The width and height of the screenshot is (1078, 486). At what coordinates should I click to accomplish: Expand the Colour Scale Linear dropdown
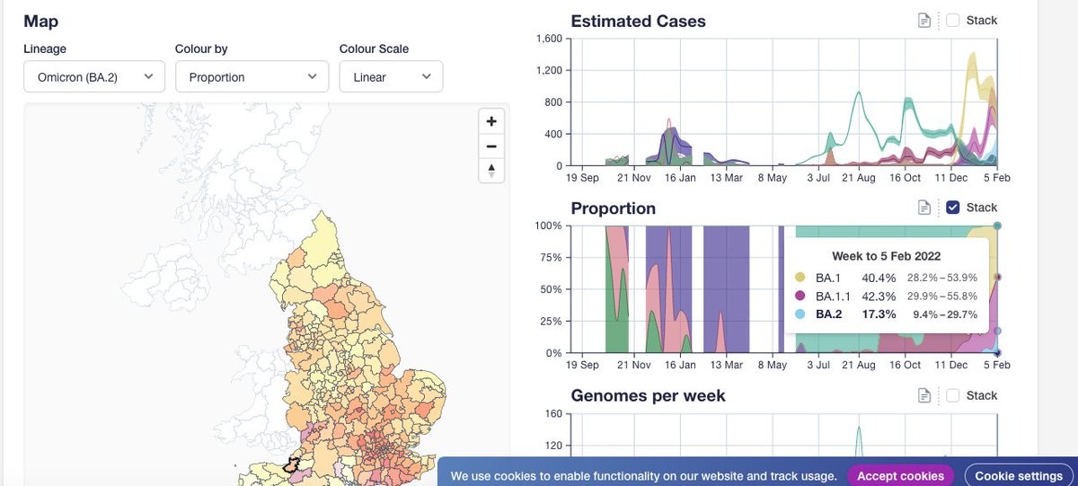391,77
